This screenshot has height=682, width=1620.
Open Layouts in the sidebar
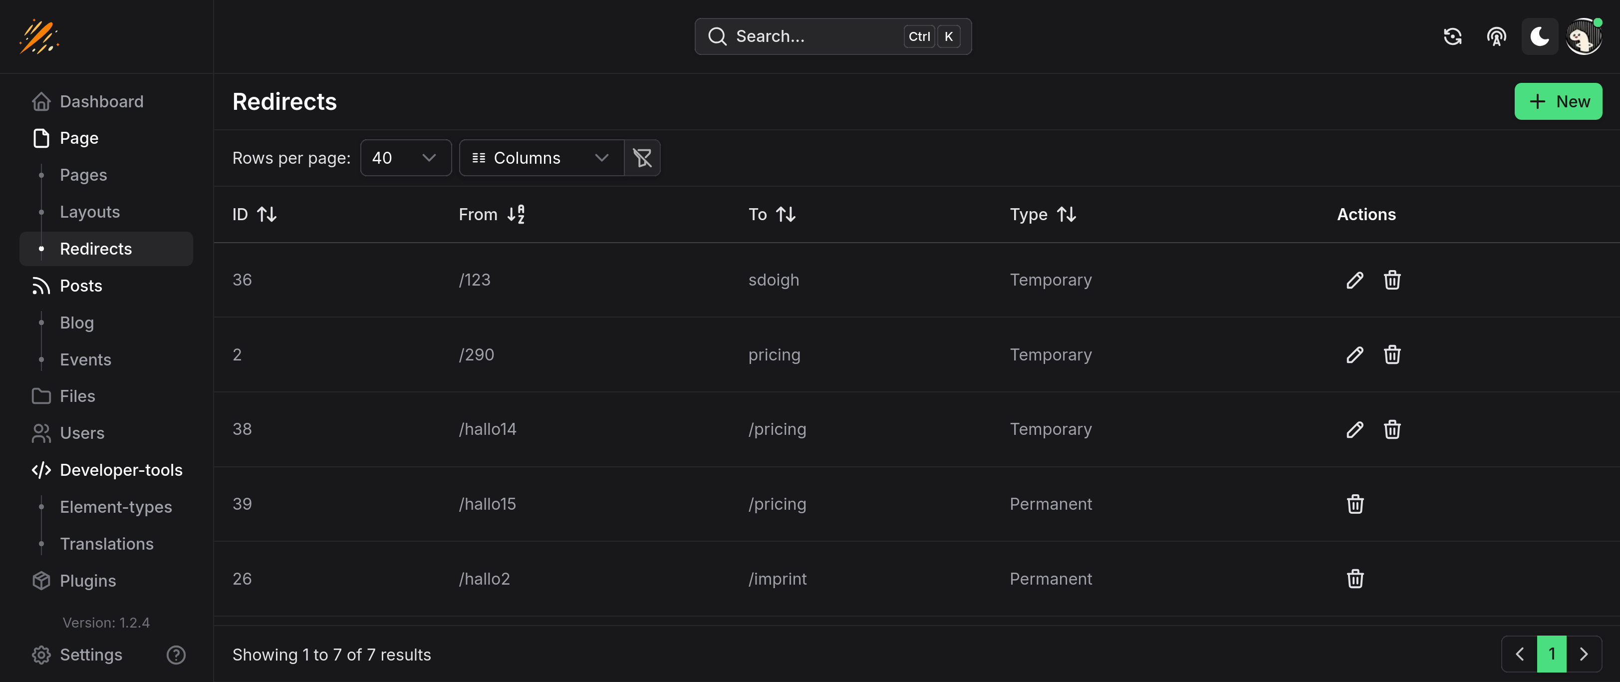pyautogui.click(x=90, y=212)
